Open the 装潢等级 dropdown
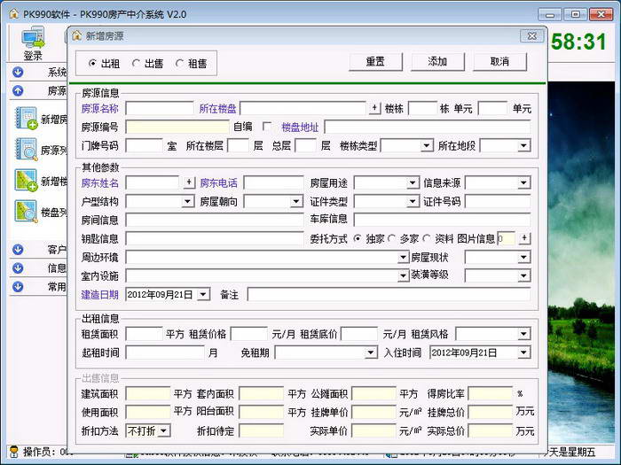The height and width of the screenshot is (465, 621). (524, 275)
